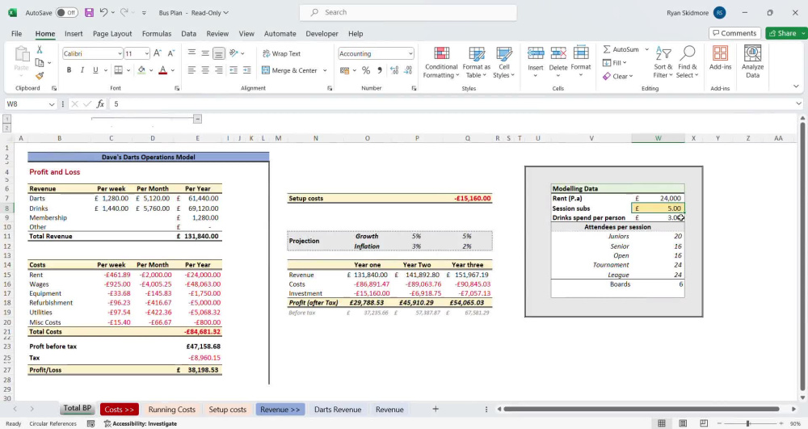The width and height of the screenshot is (808, 429).
Task: Switch to Page Break Preview view
Action: [x=704, y=423]
